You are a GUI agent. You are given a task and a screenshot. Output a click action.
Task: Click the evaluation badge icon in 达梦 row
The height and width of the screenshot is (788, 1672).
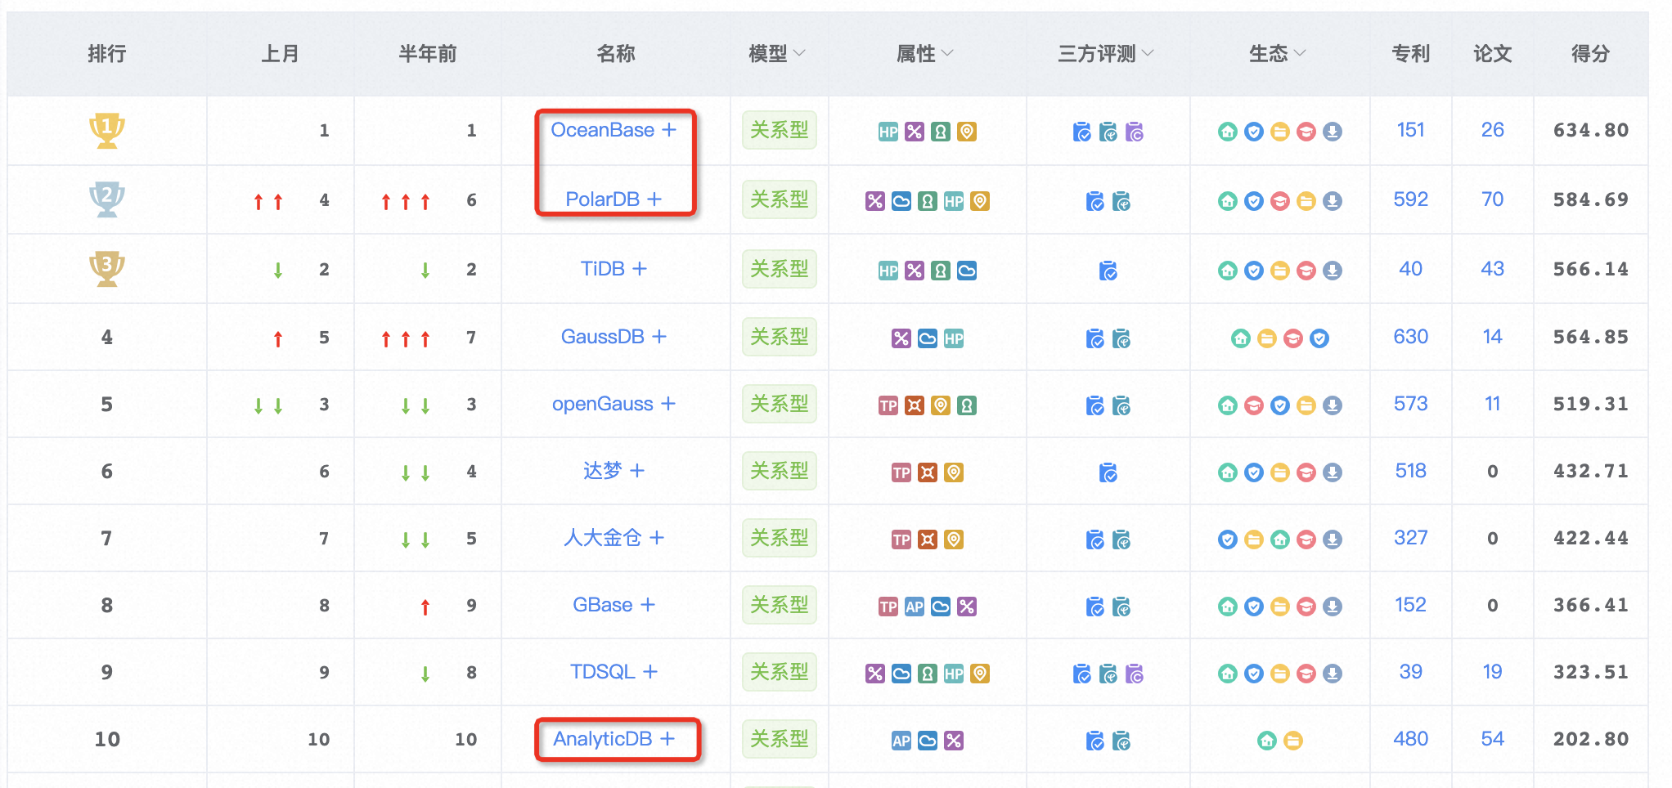tap(1108, 472)
